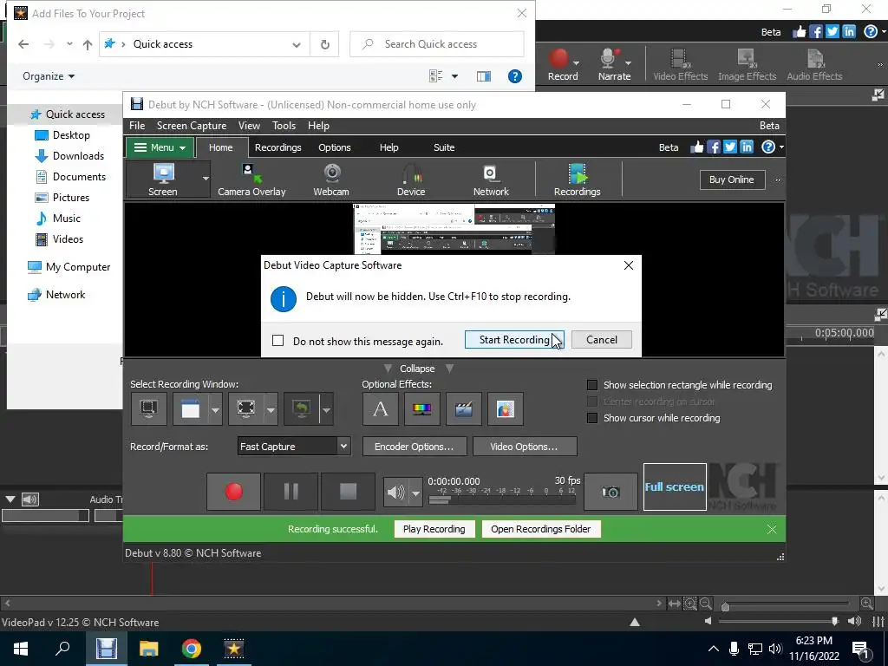Open the File menu in Debut

click(x=137, y=126)
